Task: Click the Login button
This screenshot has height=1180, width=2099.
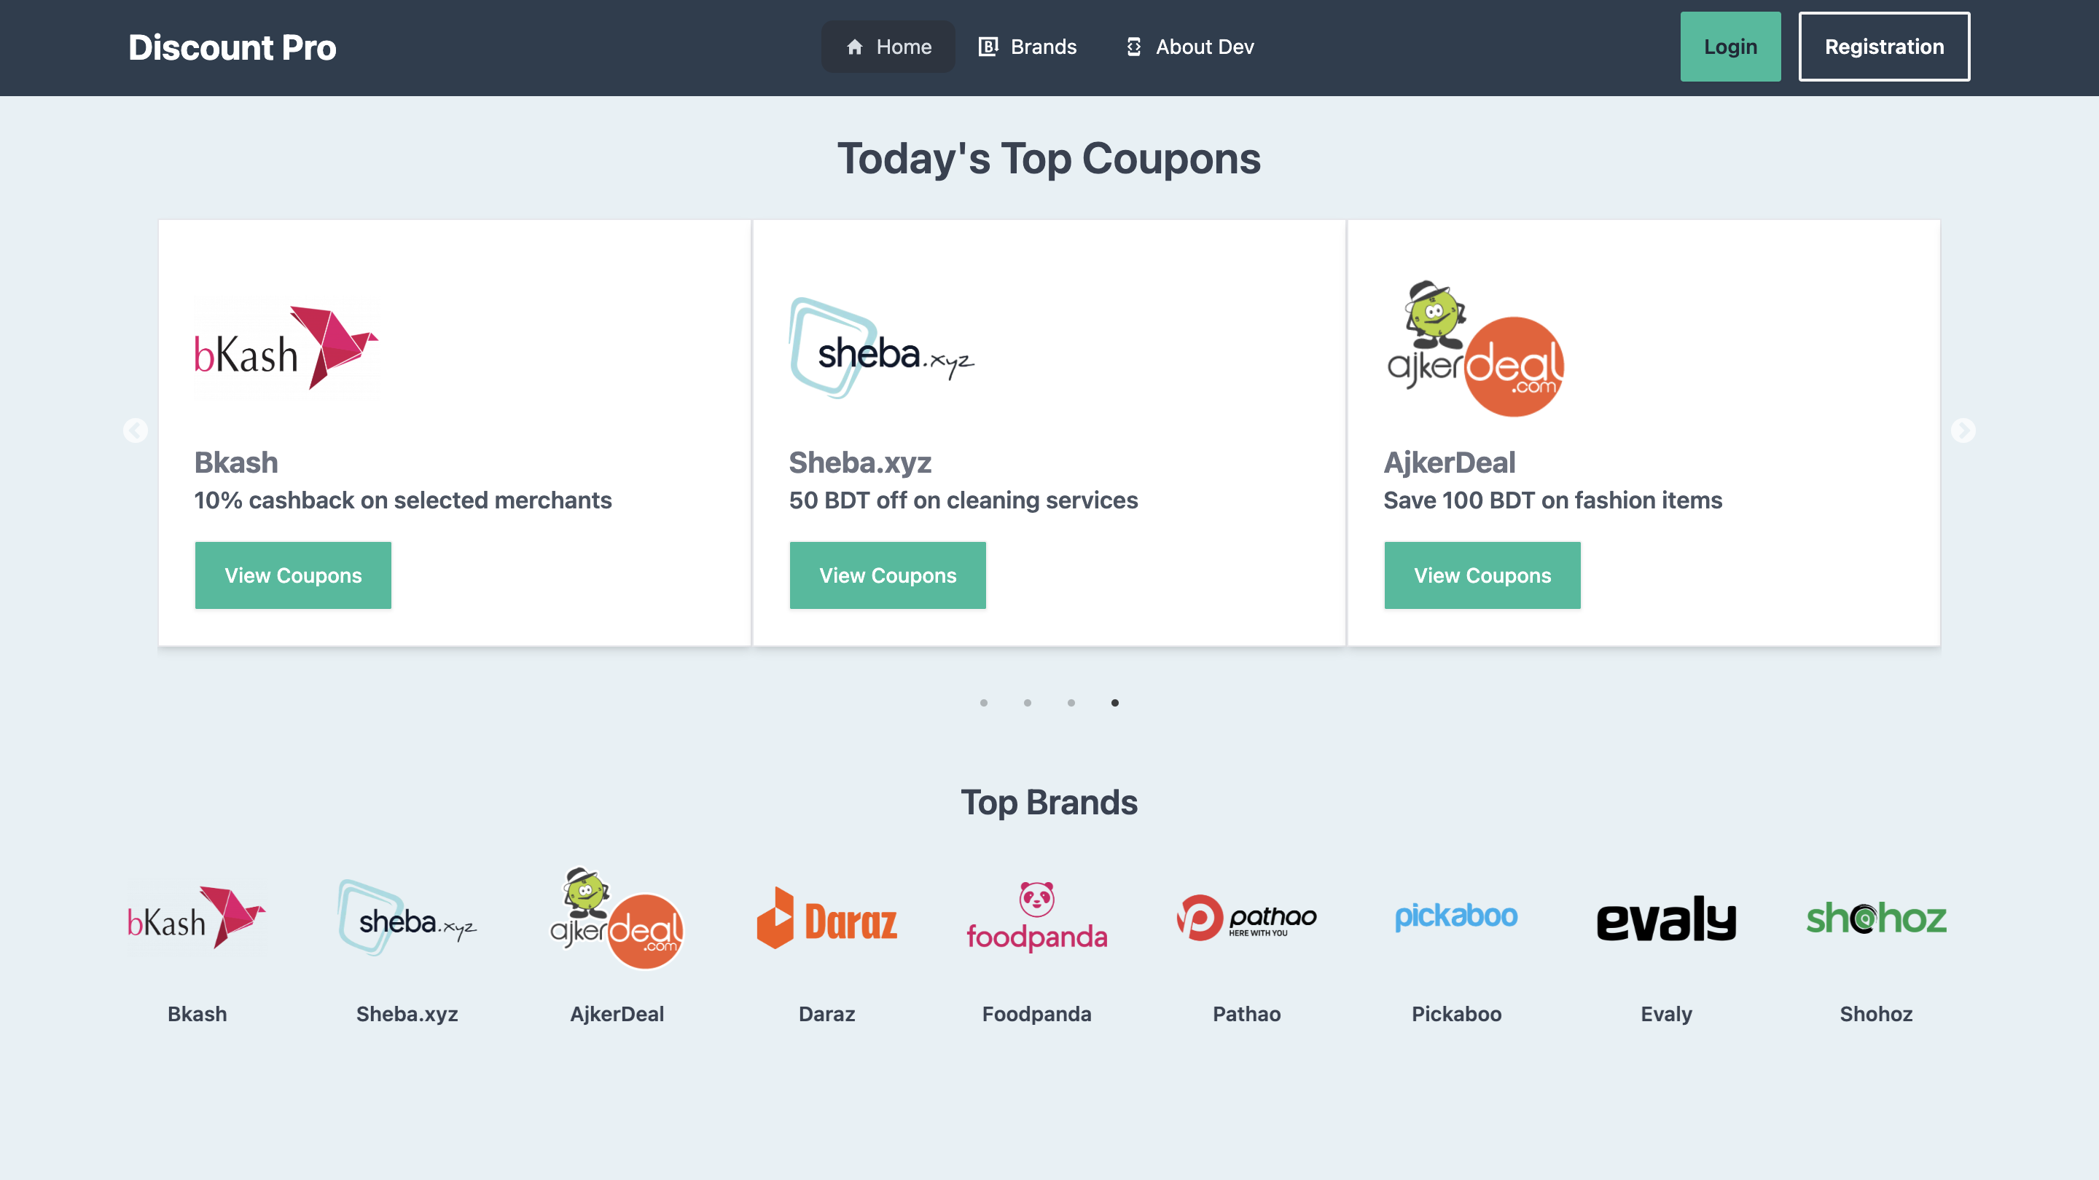Action: (1731, 47)
